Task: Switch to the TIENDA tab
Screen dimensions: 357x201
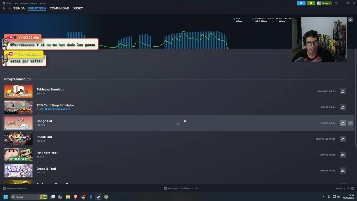Action: pyautogui.click(x=19, y=8)
